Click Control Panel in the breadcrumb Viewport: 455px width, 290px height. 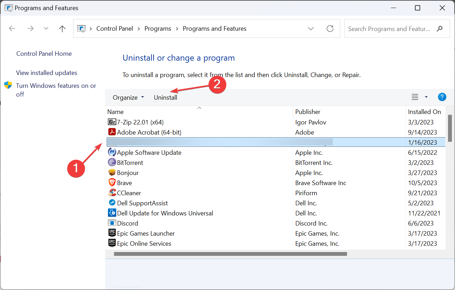[x=115, y=29]
